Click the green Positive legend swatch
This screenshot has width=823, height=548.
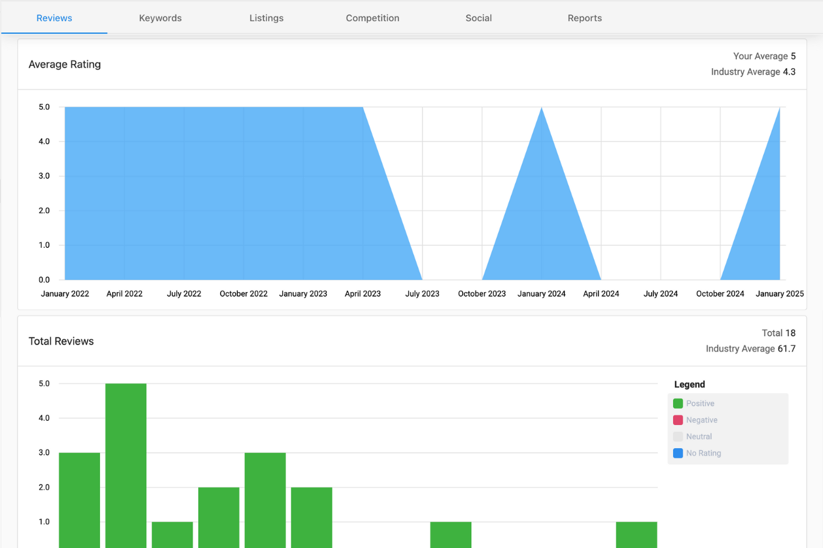678,404
